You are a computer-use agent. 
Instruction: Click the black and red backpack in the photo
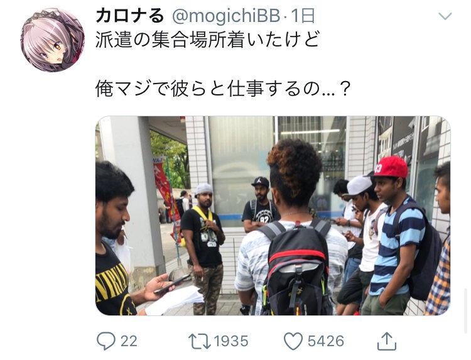(x=296, y=268)
